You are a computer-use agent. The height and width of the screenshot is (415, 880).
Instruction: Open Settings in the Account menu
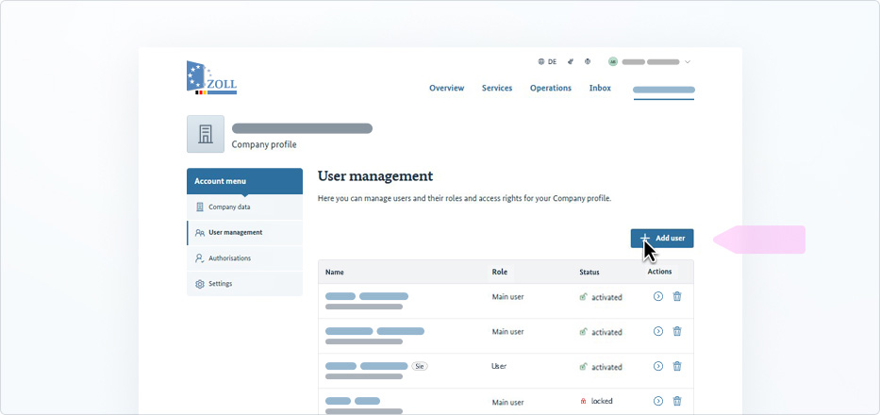tap(244, 284)
